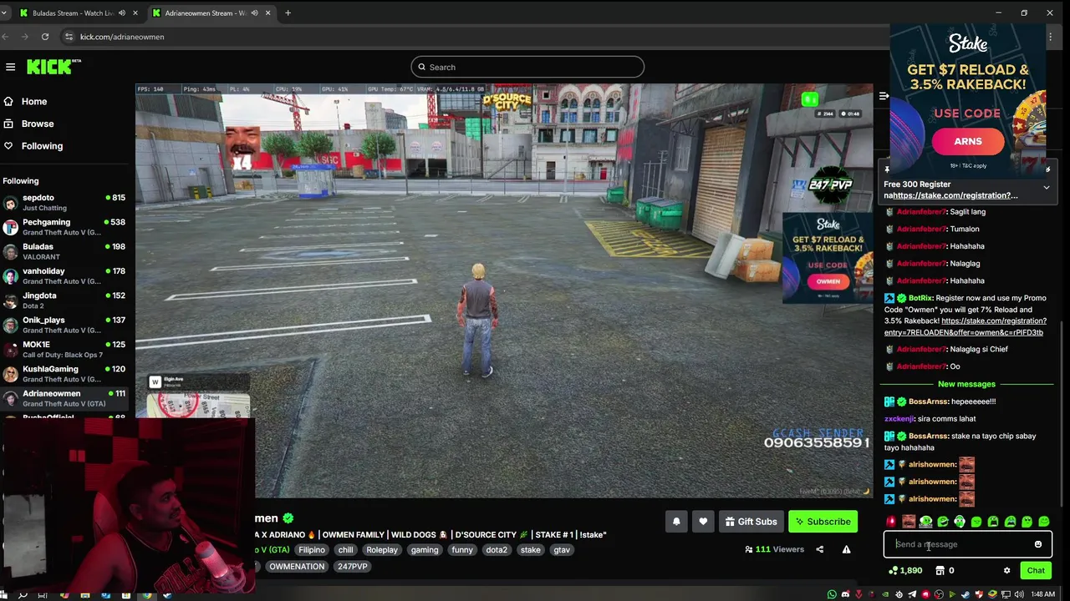Select the gaming tag

click(x=425, y=550)
